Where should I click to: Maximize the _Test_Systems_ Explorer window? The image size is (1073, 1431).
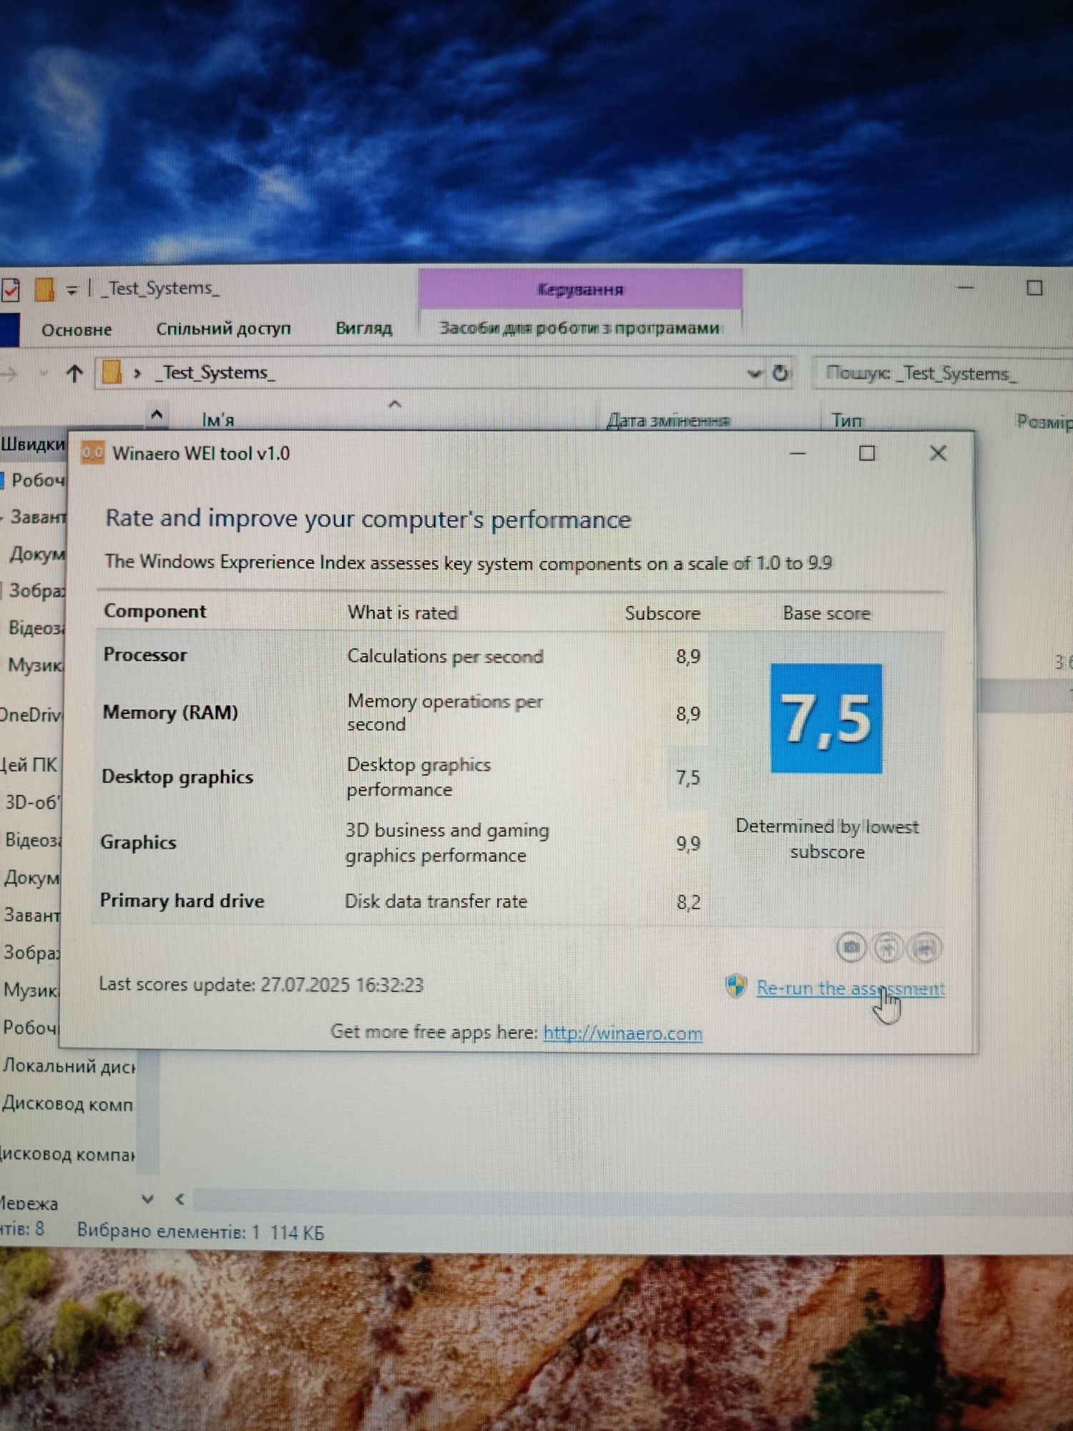pyautogui.click(x=1034, y=288)
